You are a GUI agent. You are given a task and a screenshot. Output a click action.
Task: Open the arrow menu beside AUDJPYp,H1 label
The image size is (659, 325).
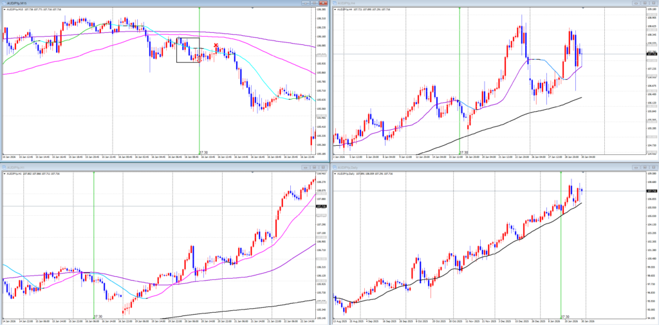click(x=3, y=173)
